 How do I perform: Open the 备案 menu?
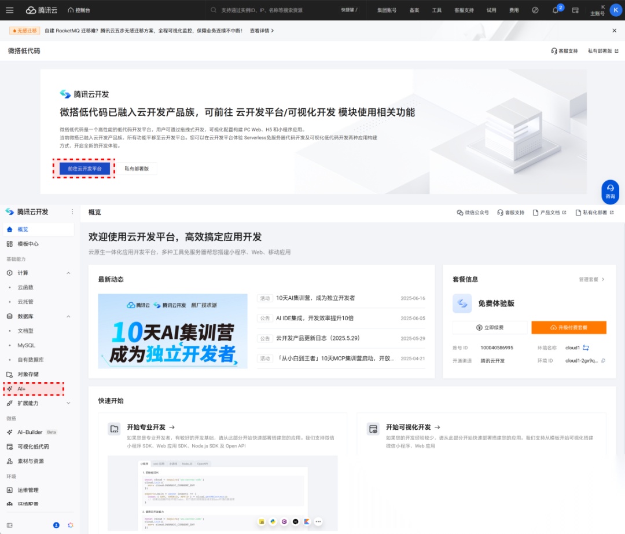(x=414, y=10)
